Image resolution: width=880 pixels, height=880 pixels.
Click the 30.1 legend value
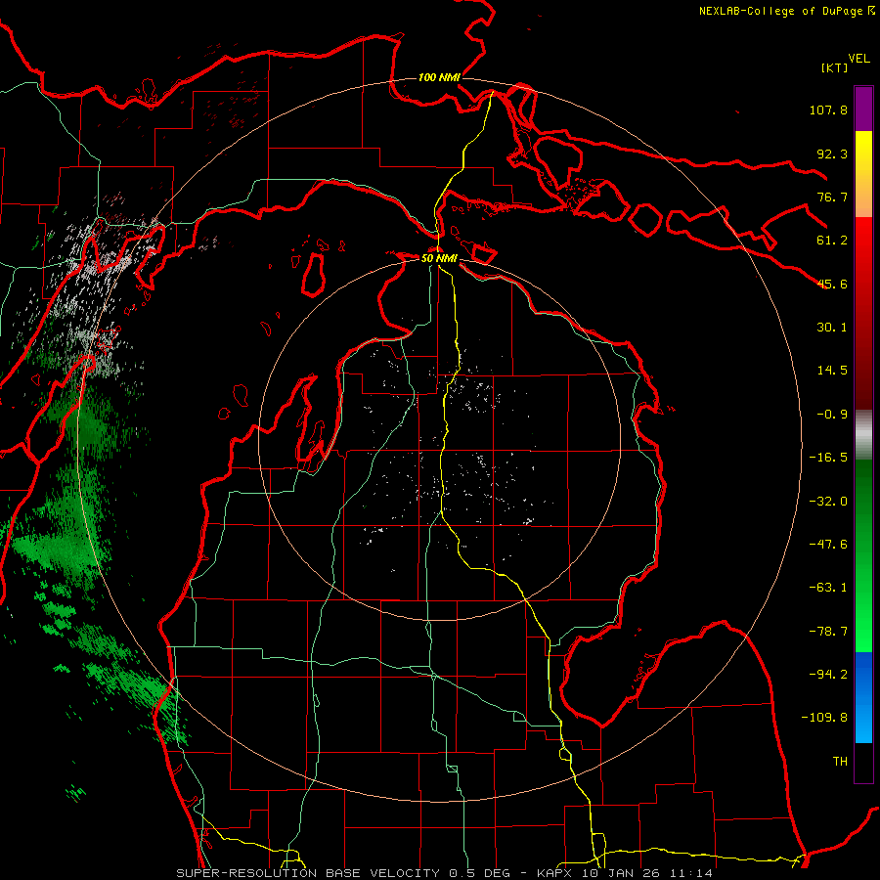[832, 328]
